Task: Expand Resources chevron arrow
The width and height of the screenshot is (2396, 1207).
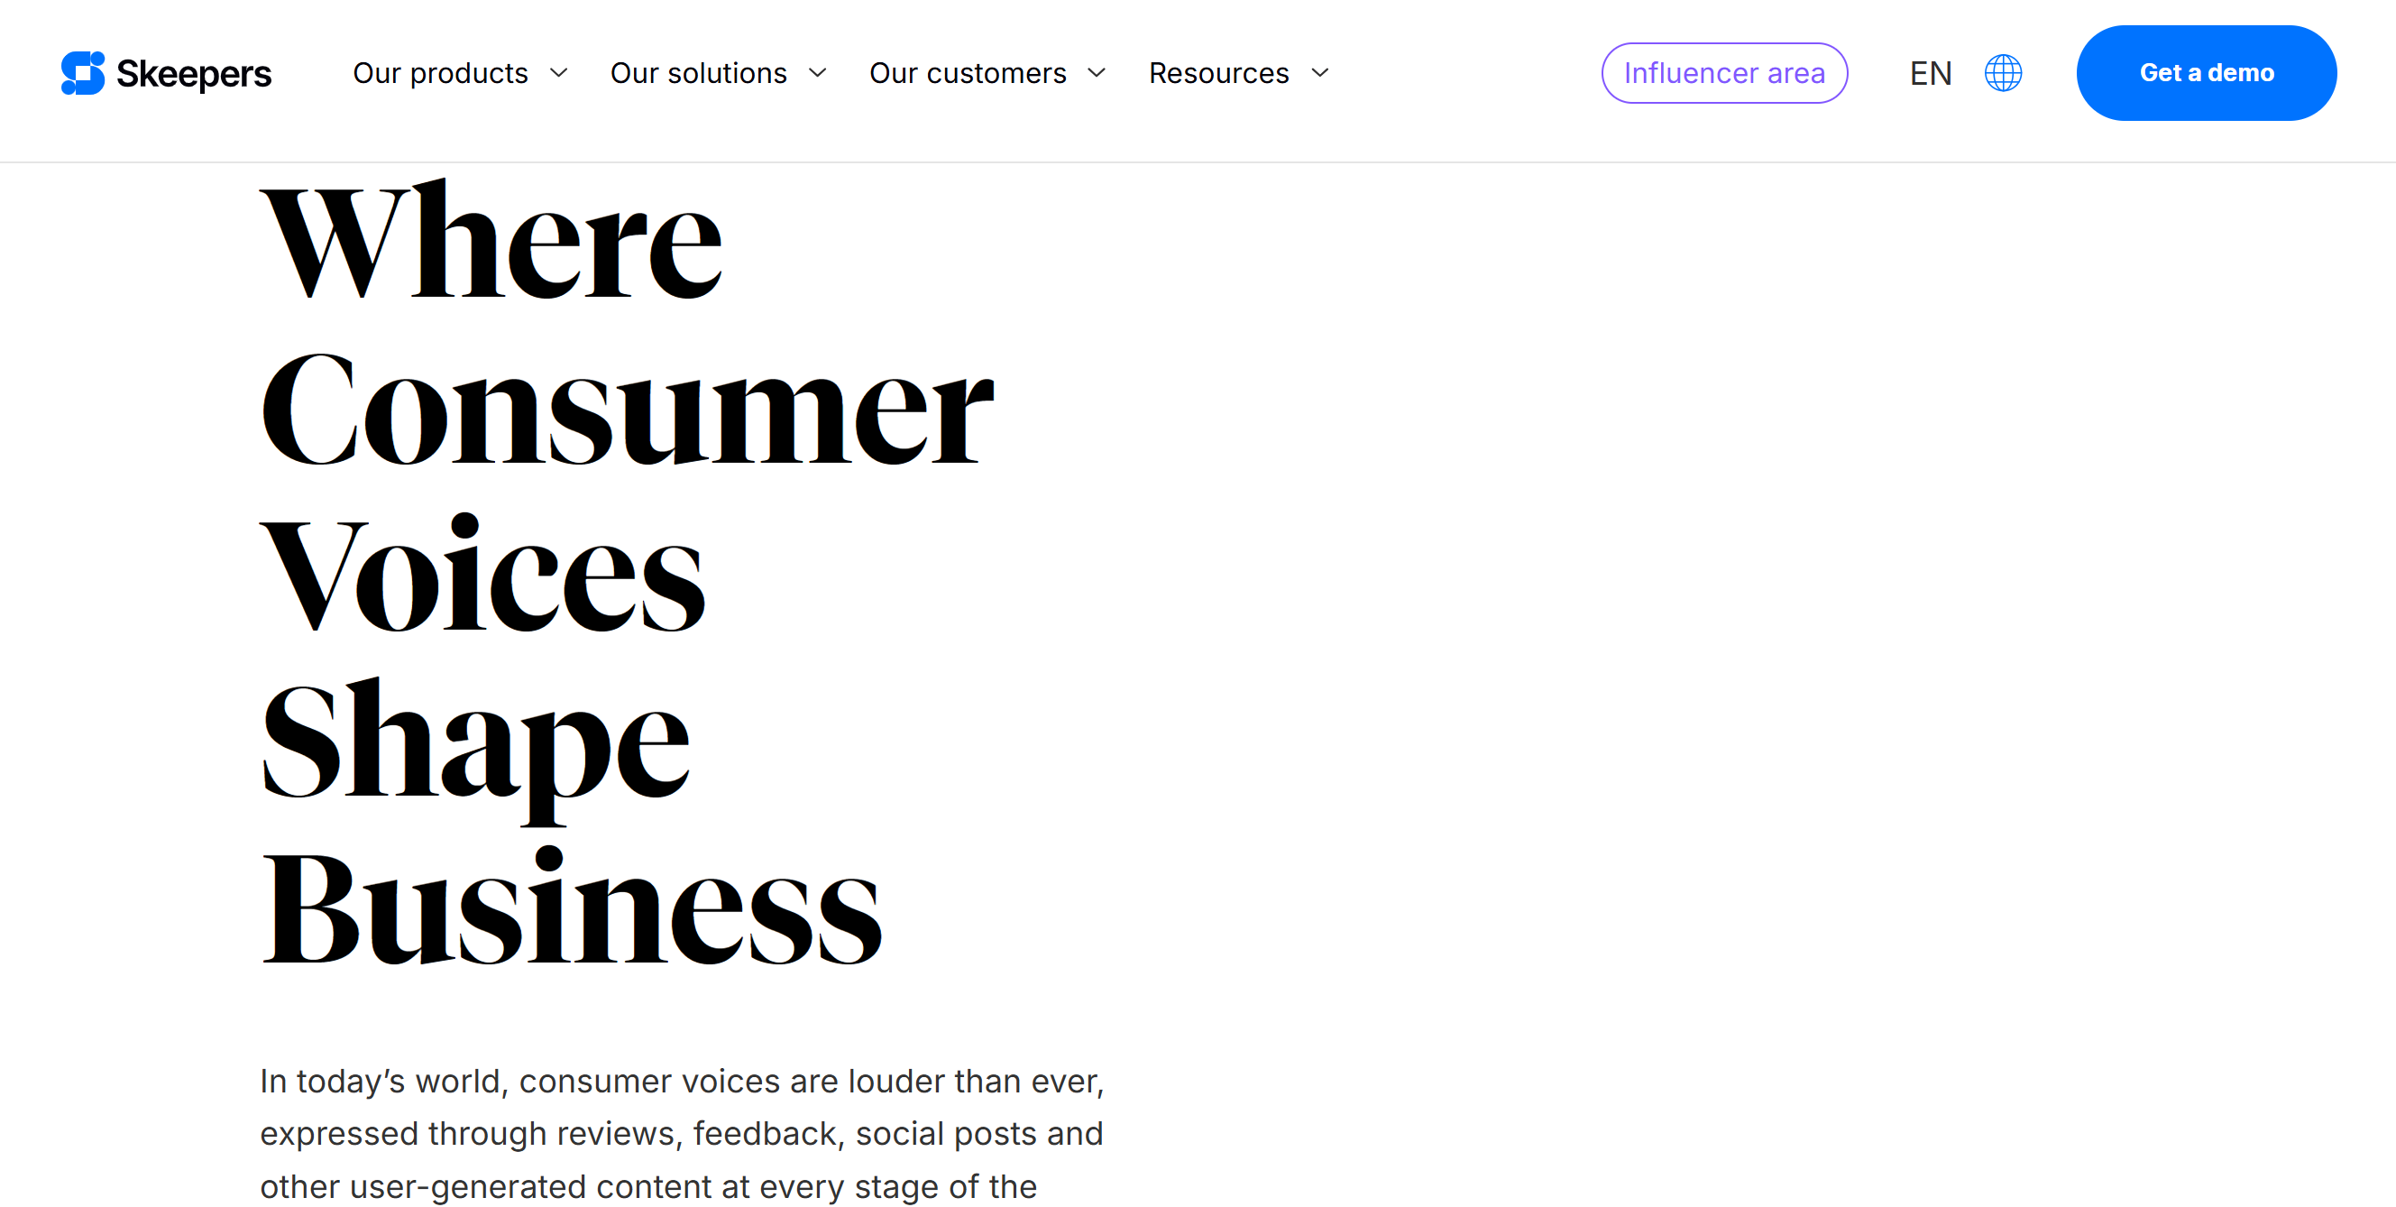Action: (x=1320, y=72)
